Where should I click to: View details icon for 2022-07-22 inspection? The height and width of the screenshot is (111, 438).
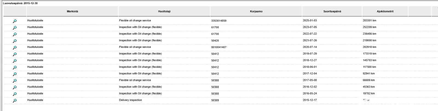tap(15, 34)
